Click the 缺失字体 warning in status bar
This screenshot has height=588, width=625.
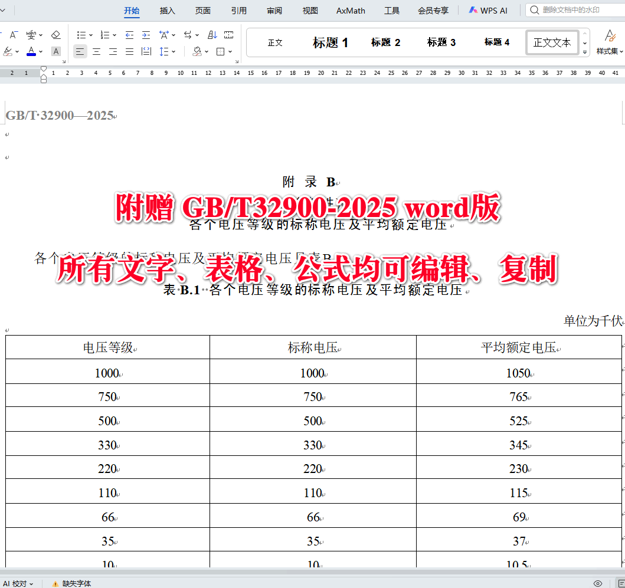[76, 583]
